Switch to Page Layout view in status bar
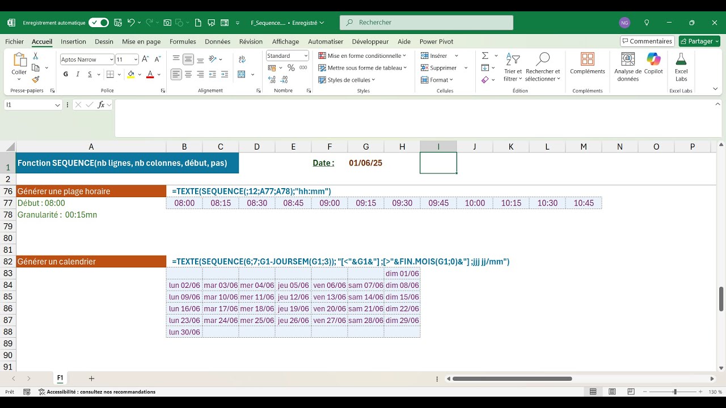Viewport: 726px width, 408px height. tap(612, 392)
